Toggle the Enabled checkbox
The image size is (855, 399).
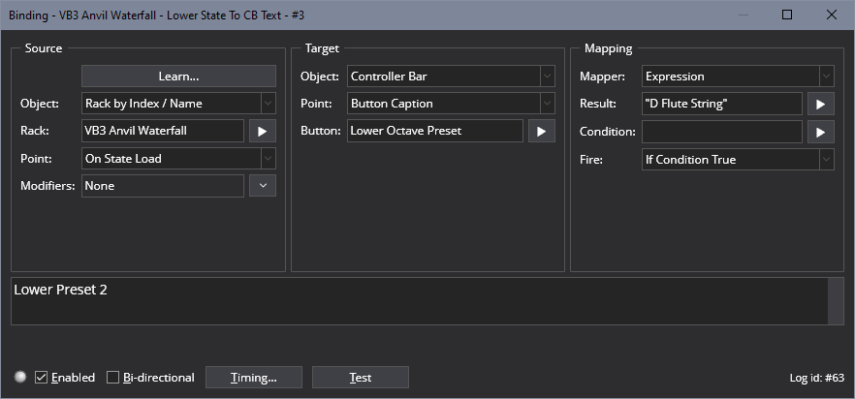tap(41, 377)
